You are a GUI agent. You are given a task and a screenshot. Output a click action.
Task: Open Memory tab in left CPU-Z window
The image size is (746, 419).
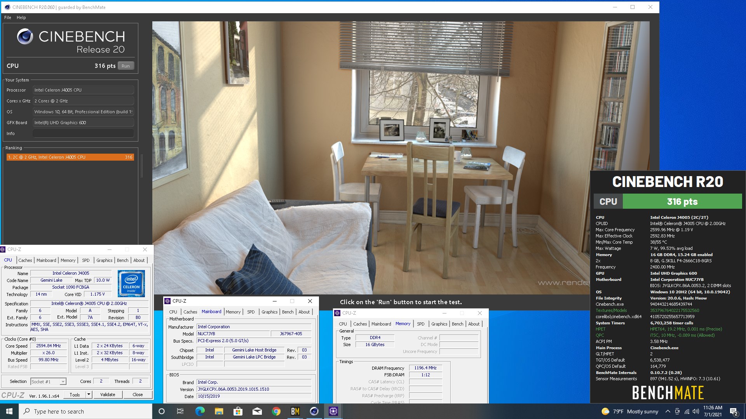pyautogui.click(x=68, y=260)
